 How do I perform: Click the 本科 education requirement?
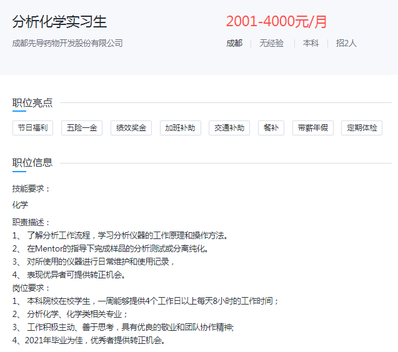pos(311,44)
